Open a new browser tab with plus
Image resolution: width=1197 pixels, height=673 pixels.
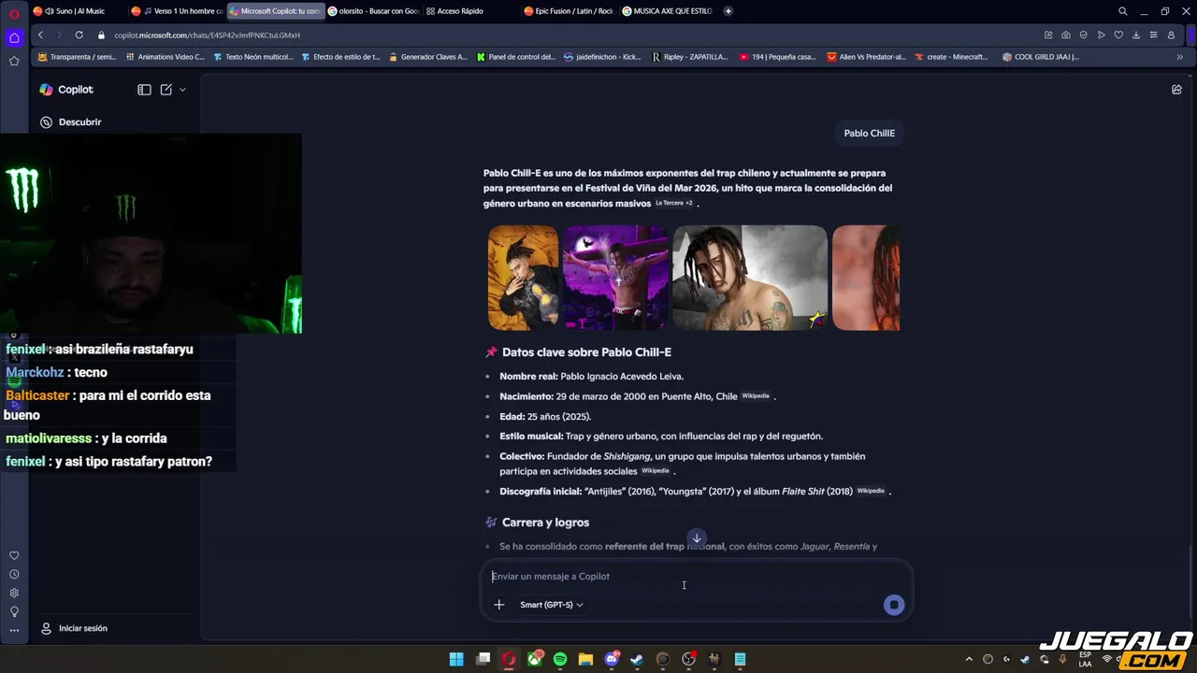[728, 11]
